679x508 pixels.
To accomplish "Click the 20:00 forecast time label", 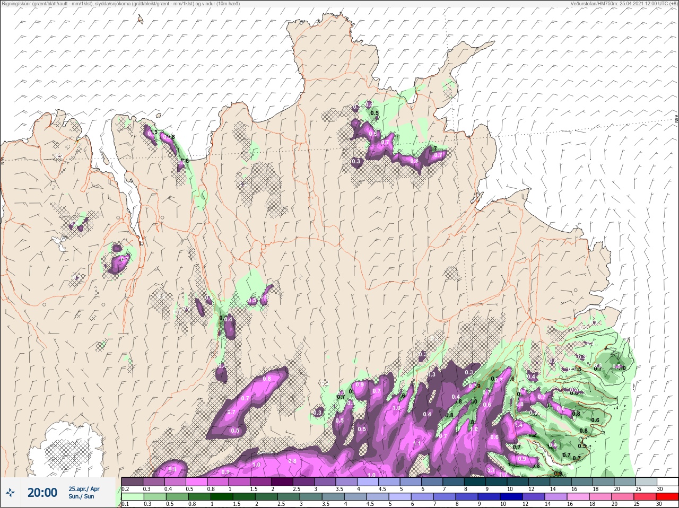I will pos(42,493).
